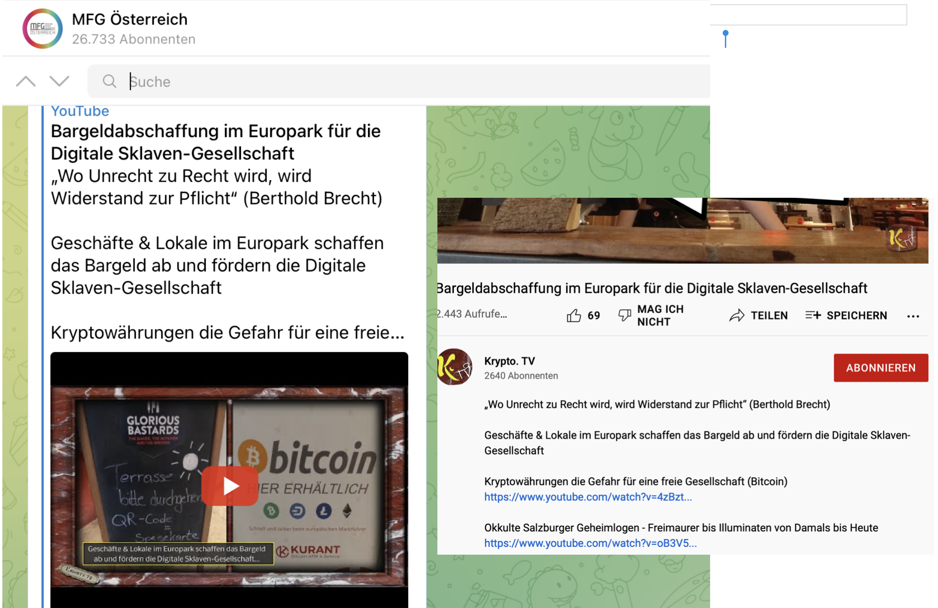The image size is (938, 608).
Task: Click the MFG Österreich channel title
Action: coord(130,19)
